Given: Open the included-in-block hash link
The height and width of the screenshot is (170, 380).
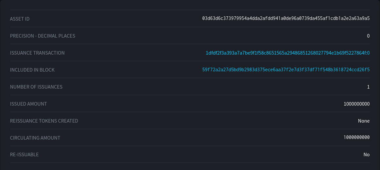Looking at the screenshot, I should tap(286, 70).
